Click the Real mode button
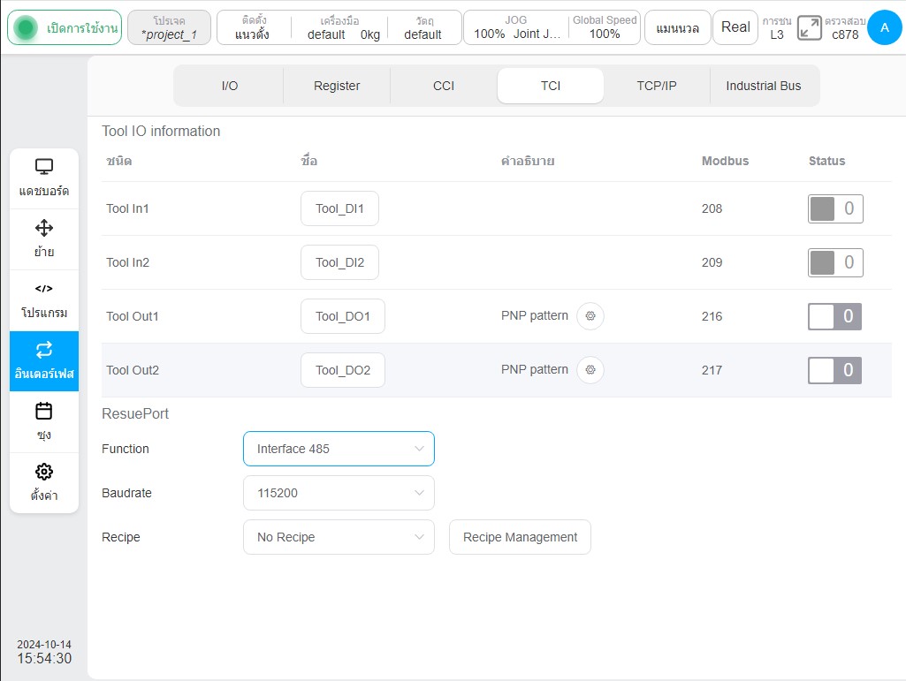Screen dimensions: 906x681 coord(735,27)
